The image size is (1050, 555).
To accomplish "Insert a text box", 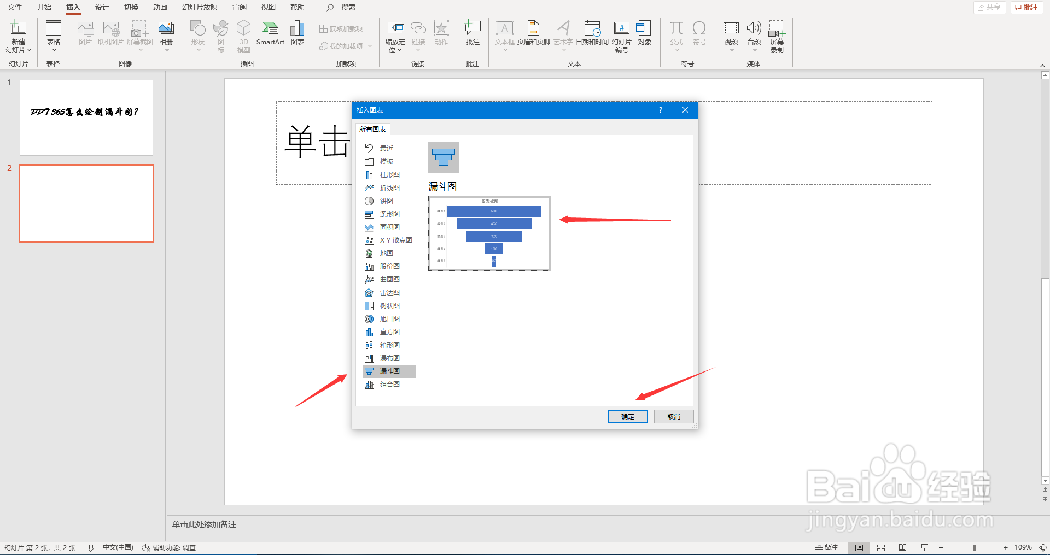I will 504,33.
